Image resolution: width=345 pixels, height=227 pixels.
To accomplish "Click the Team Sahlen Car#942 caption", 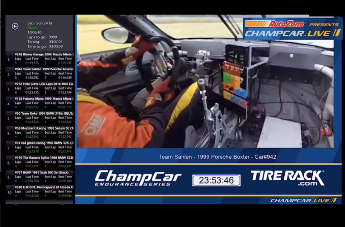I will (218, 157).
